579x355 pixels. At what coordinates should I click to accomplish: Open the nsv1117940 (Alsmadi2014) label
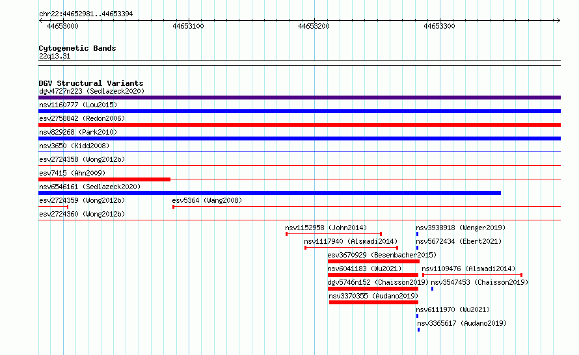point(351,241)
